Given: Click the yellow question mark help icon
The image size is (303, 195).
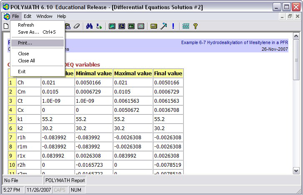Looking at the screenshot, I should [x=195, y=26].
